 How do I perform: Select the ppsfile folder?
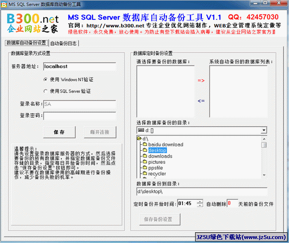point(156,168)
